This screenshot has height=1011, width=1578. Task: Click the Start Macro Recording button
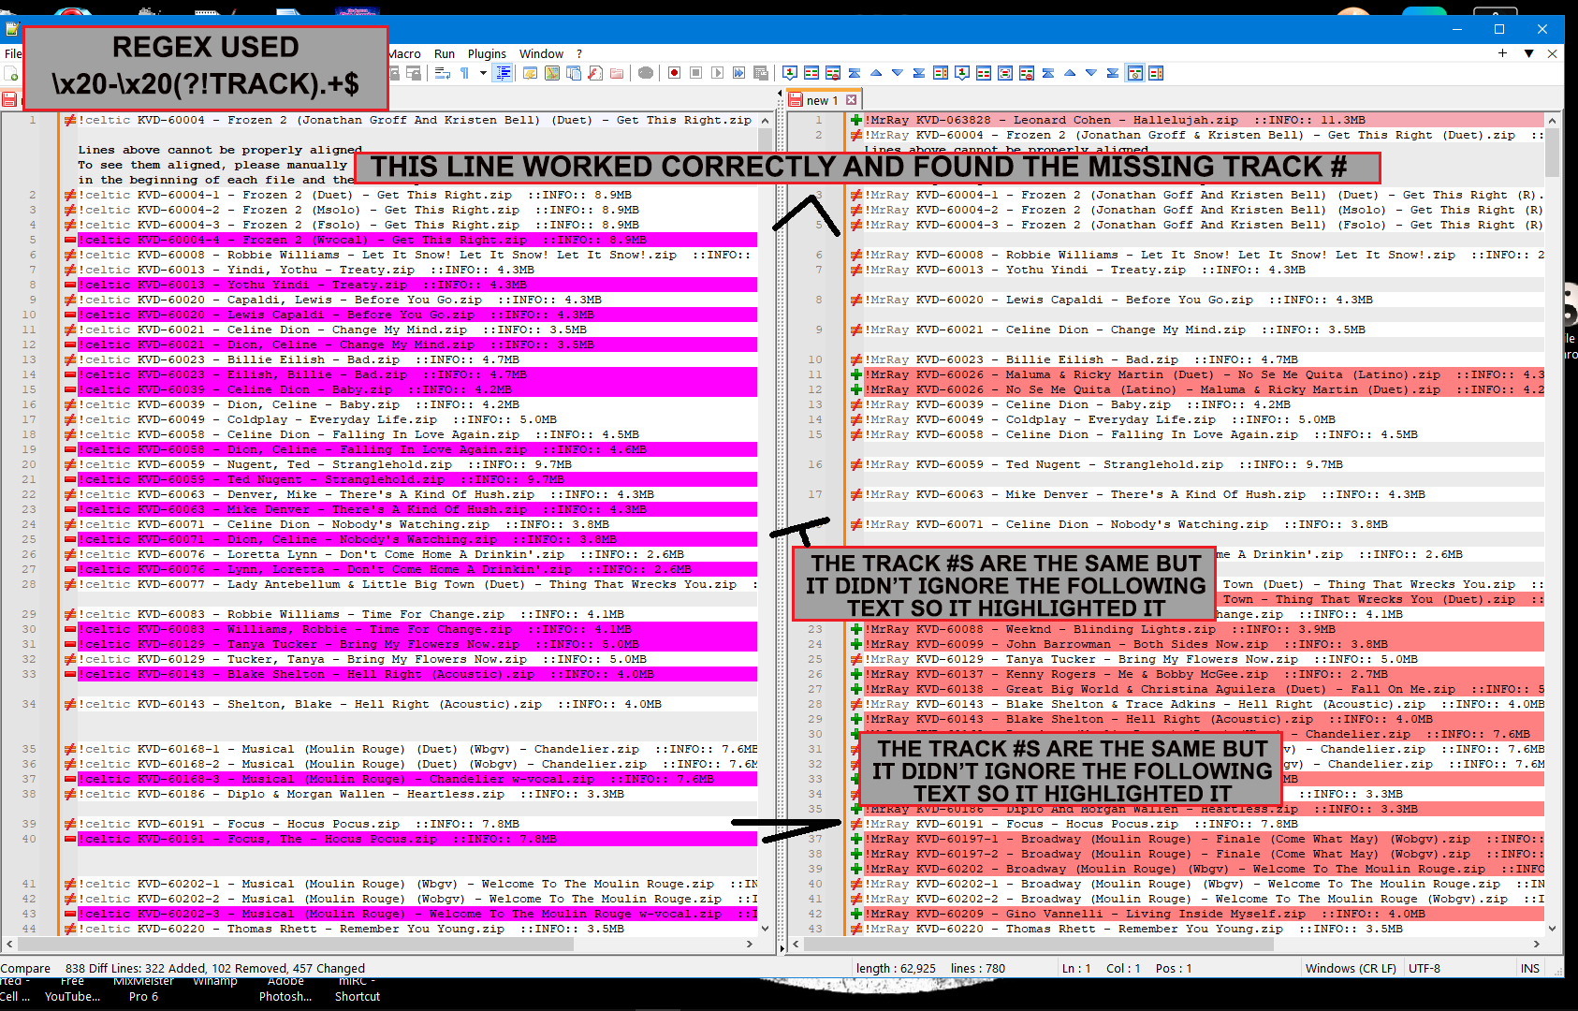[x=674, y=73]
